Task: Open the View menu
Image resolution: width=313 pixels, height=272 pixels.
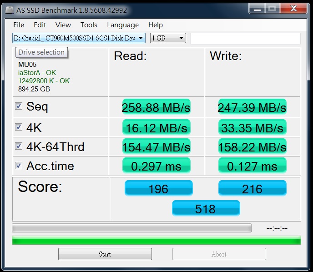Action: coord(63,25)
